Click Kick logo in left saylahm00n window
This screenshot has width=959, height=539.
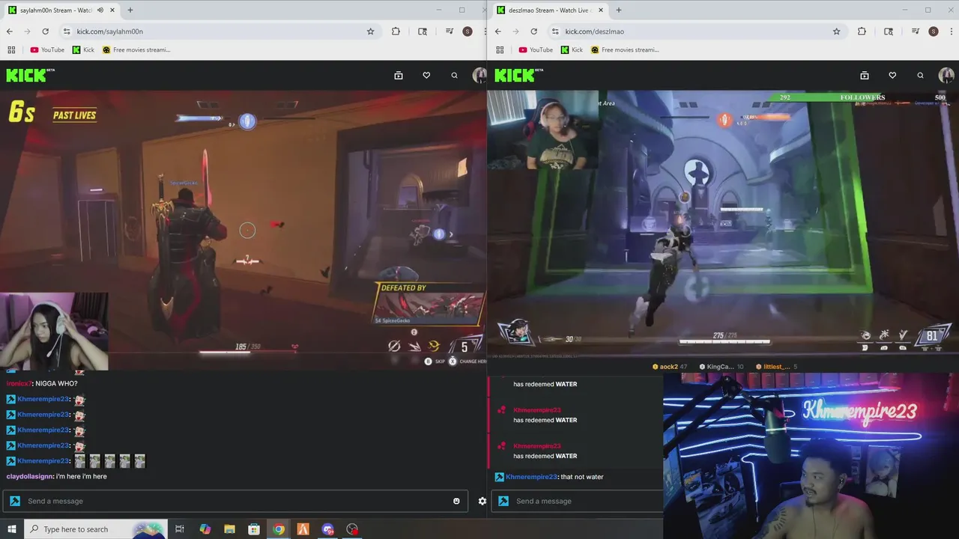tap(30, 75)
